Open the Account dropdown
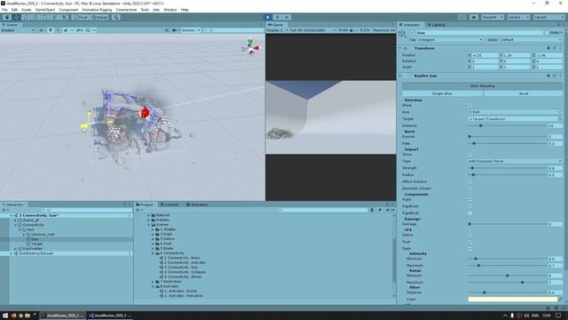Screen dimensions: 568x320 click(x=493, y=17)
